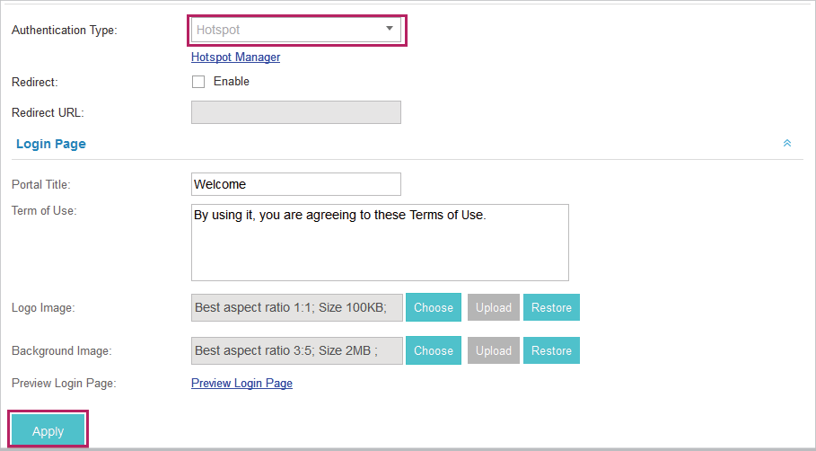Open the Authentication Type dropdown arrow
Image resolution: width=816 pixels, height=451 pixels.
pyautogui.click(x=390, y=29)
